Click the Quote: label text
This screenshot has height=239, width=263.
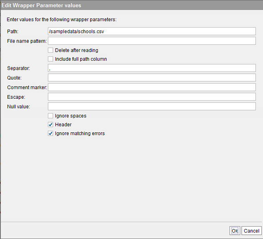tap(14, 78)
